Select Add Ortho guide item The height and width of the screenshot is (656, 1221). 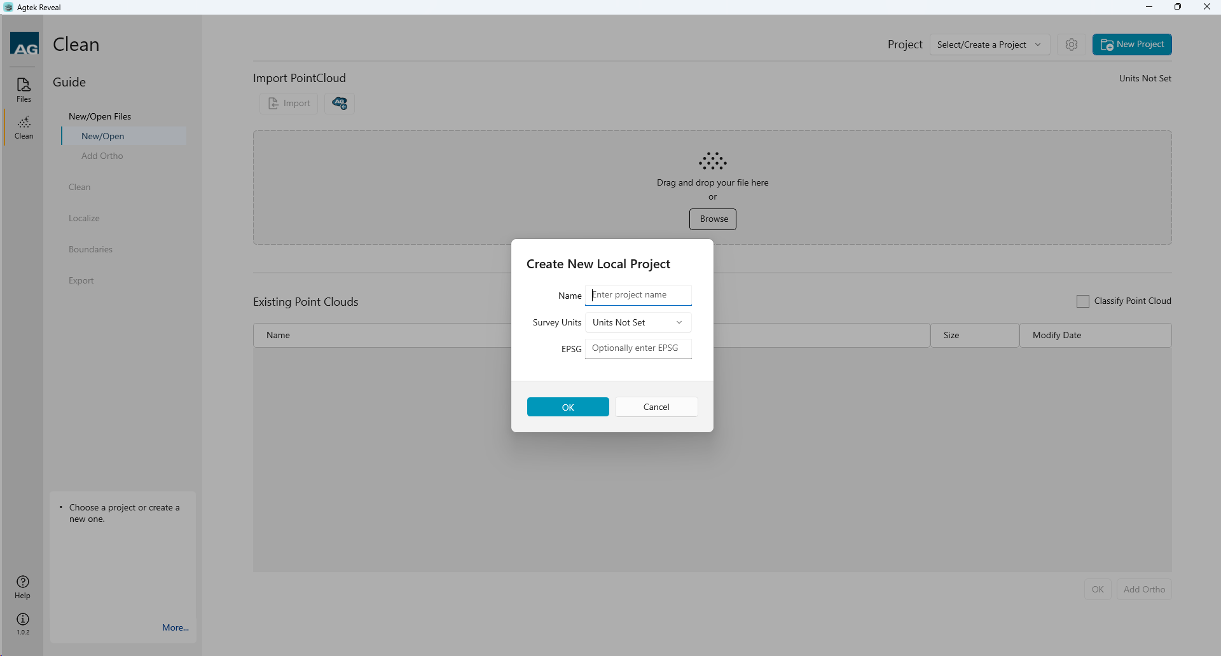(102, 156)
